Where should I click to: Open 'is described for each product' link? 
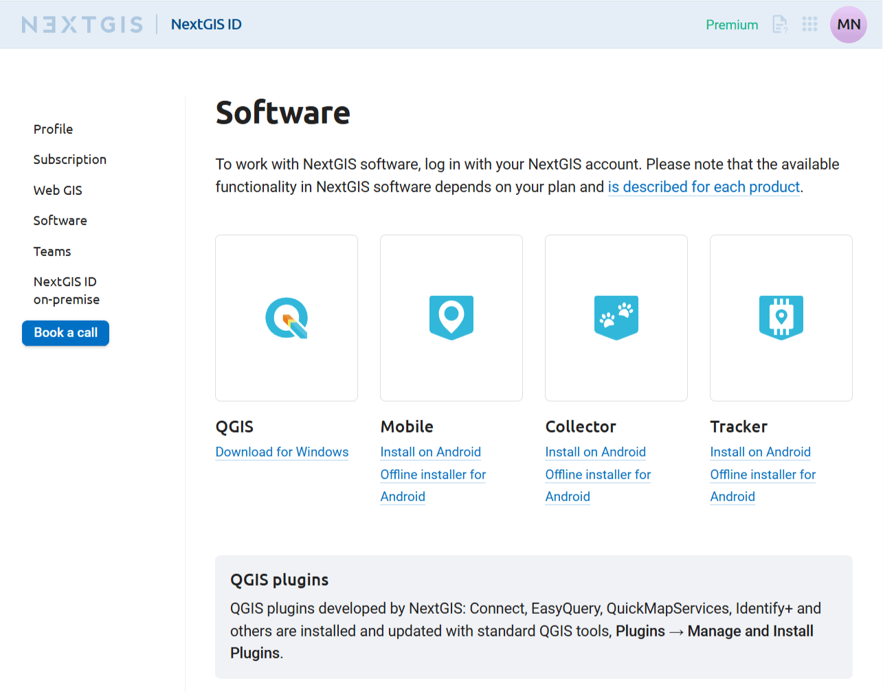click(704, 187)
